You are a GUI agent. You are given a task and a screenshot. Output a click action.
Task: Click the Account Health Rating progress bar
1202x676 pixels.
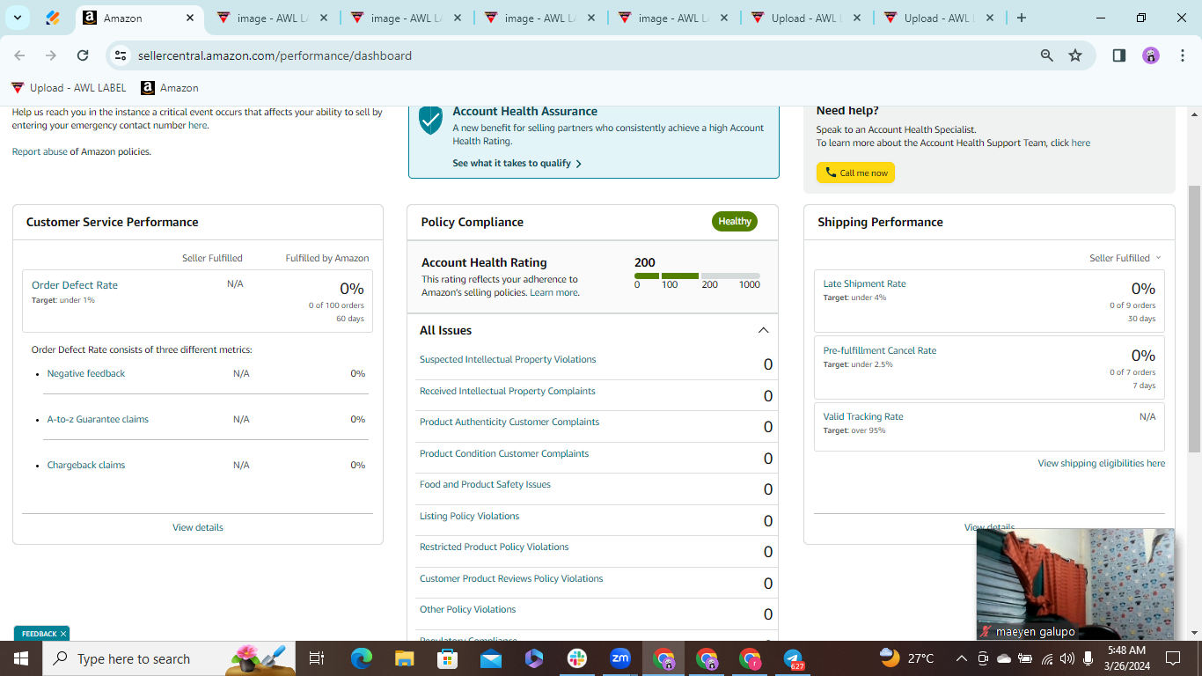click(697, 276)
